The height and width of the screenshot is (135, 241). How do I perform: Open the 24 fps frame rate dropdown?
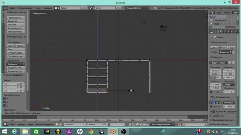pyautogui.click(x=229, y=85)
